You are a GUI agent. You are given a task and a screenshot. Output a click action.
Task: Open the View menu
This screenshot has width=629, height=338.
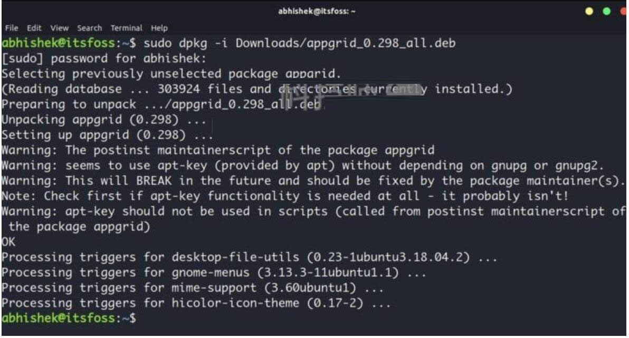(x=60, y=28)
